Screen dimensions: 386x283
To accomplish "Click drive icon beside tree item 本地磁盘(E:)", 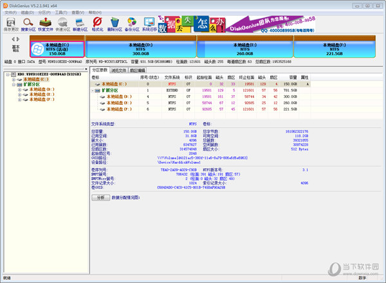I will point(26,95).
